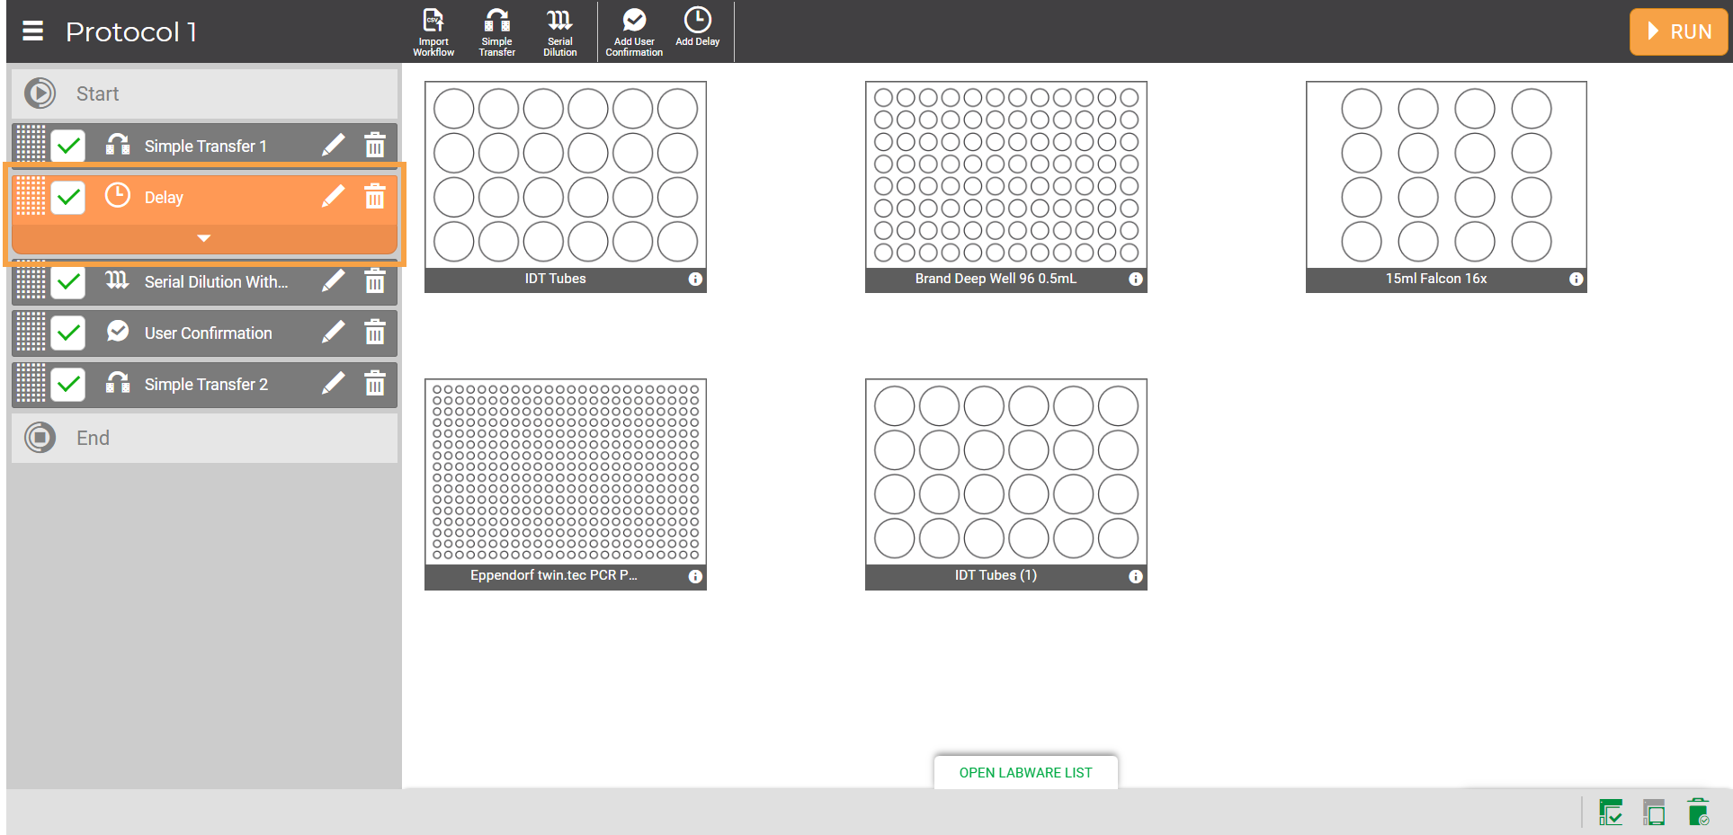Edit the Serial Dilution step

click(333, 281)
